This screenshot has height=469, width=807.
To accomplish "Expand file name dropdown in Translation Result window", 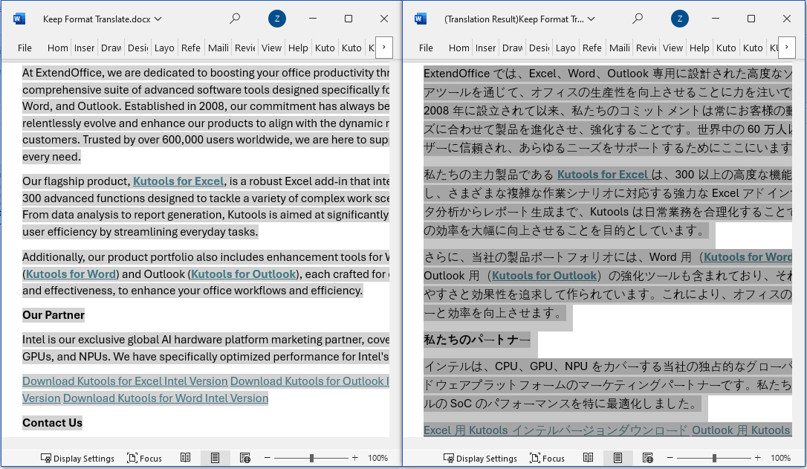I will 592,19.
